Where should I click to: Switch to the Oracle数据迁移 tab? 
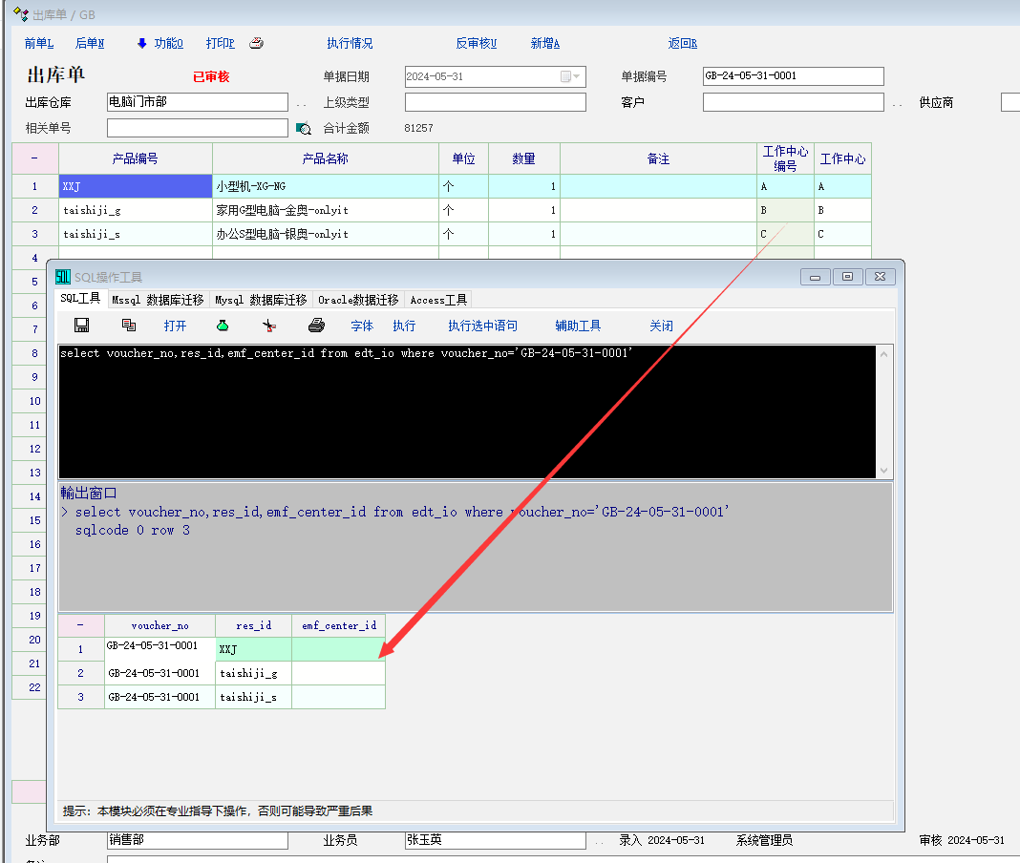[x=358, y=300]
